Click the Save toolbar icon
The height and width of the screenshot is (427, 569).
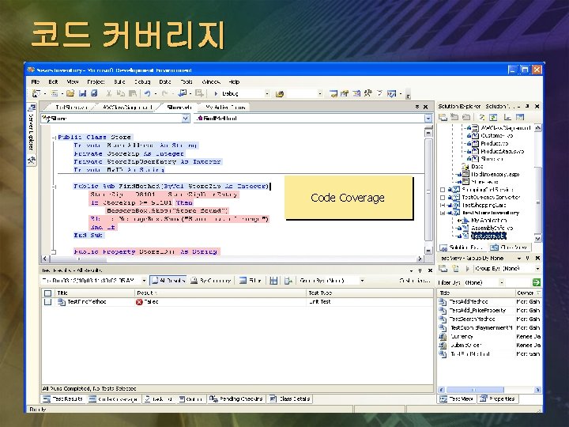82,93
